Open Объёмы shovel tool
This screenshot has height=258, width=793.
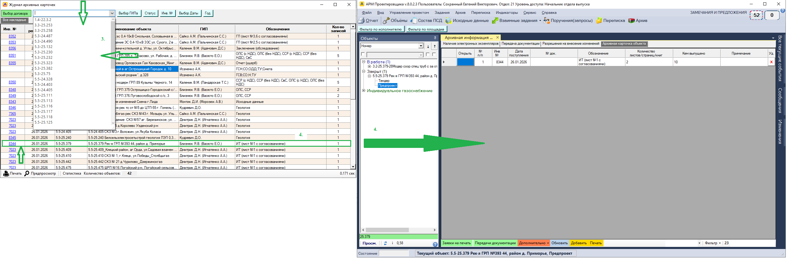pos(386,21)
